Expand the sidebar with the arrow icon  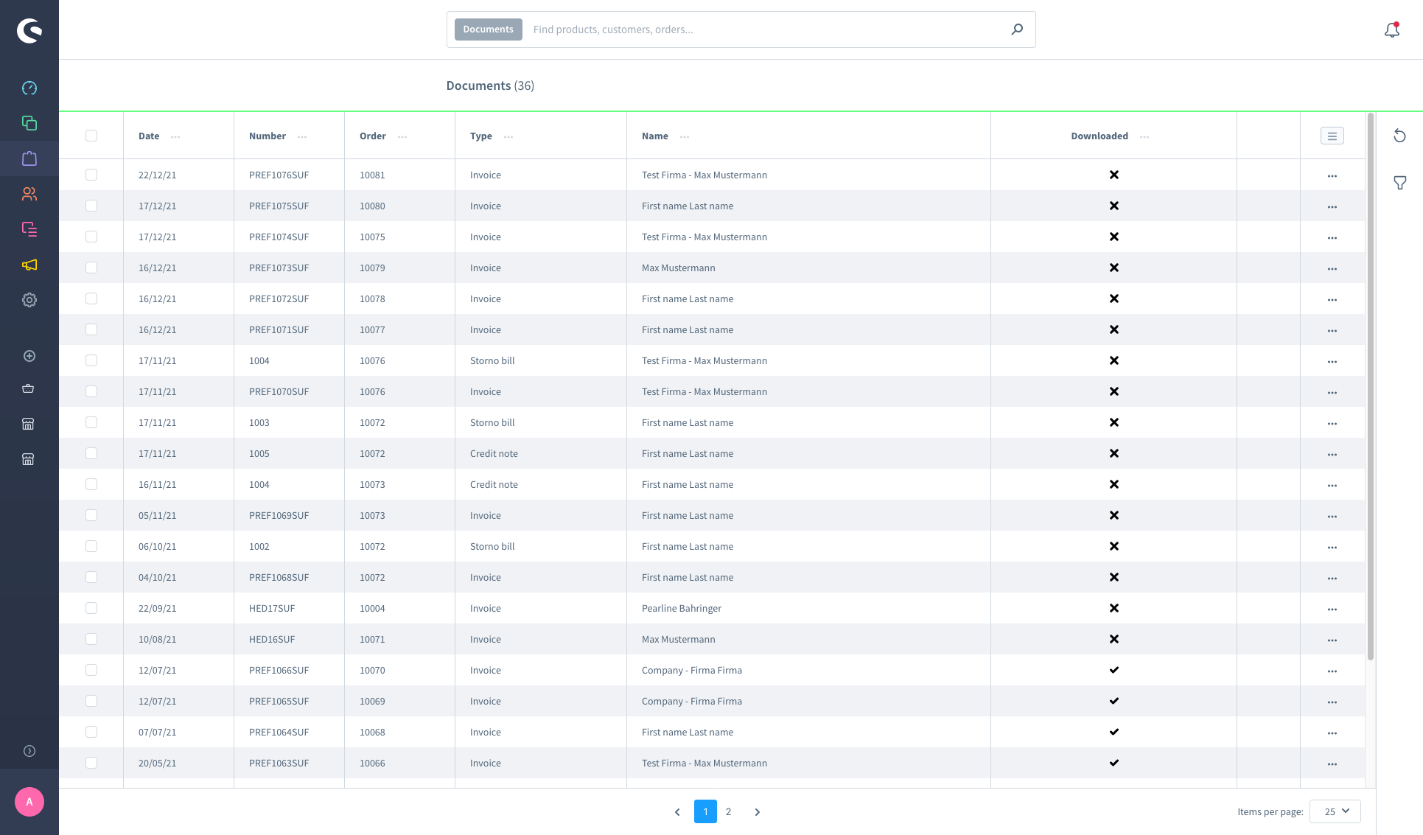coord(29,751)
